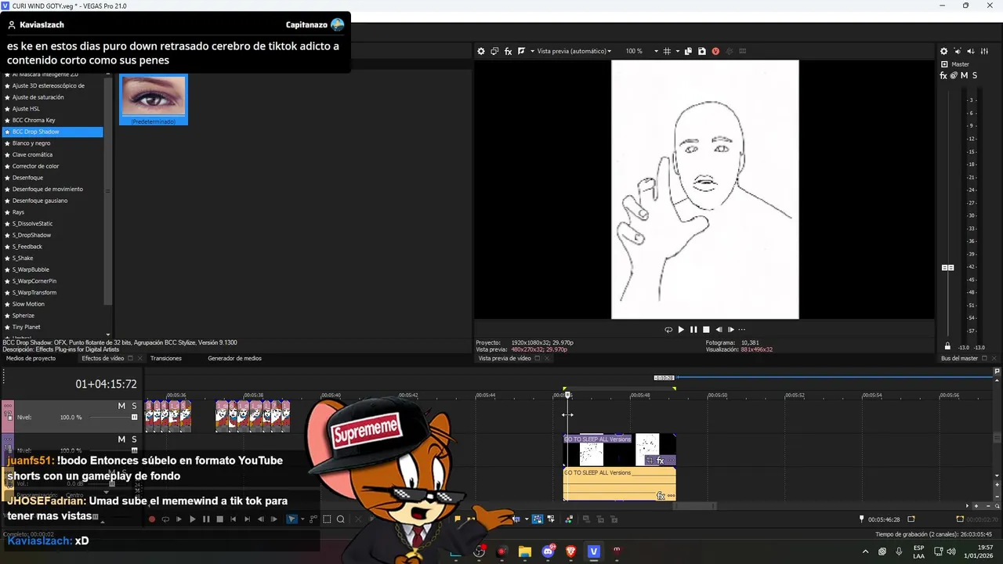
Task: Stop the video preview
Action: pyautogui.click(x=706, y=330)
